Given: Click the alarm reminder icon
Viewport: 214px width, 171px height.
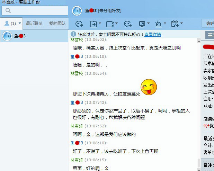Looking at the screenshot, I should (x=158, y=24).
